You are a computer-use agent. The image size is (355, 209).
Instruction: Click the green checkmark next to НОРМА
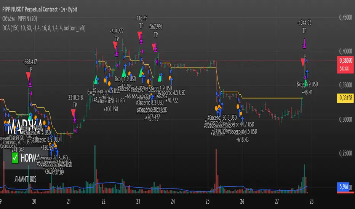tap(15, 158)
